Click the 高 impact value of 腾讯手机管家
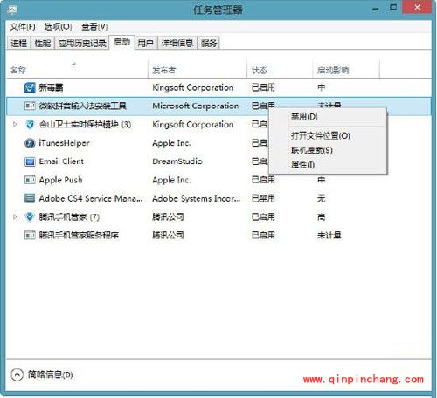Viewport: 437px width, 398px height. coord(321,217)
